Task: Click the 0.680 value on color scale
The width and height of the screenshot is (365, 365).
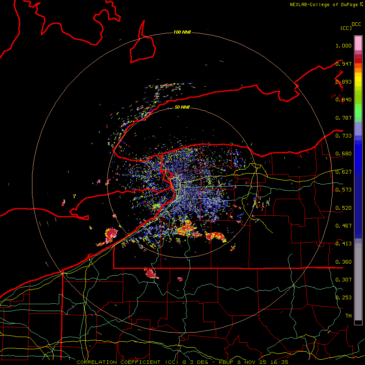Action: tap(344, 154)
